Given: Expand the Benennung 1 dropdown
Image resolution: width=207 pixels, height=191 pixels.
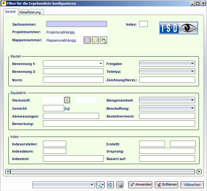Looking at the screenshot, I should [x=101, y=63].
